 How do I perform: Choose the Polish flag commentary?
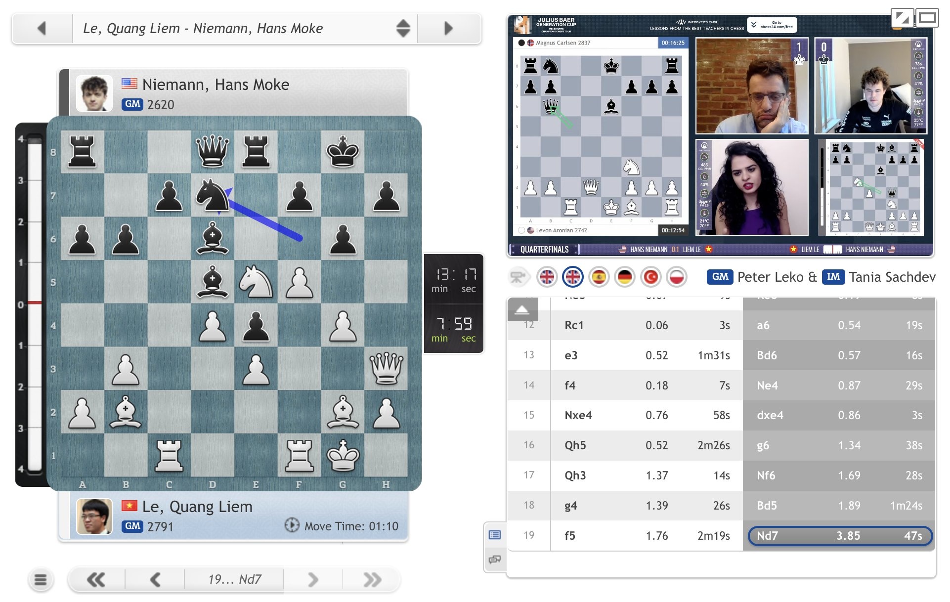[x=676, y=277]
